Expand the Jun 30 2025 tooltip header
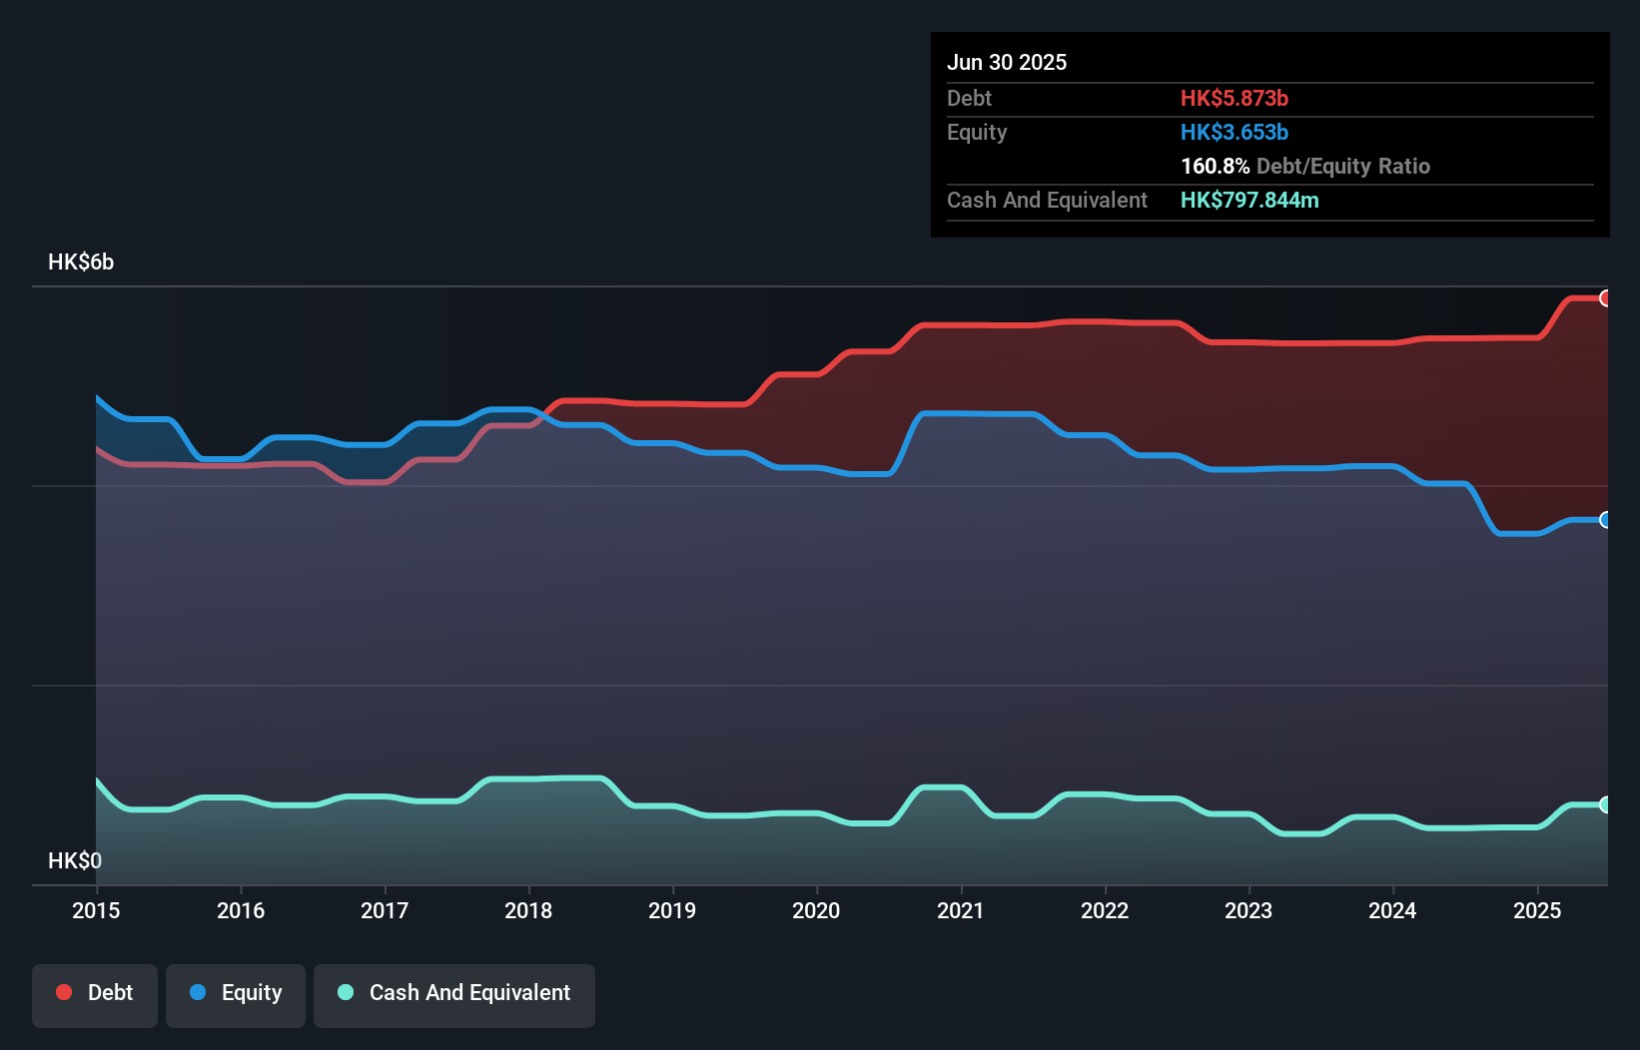The image size is (1640, 1050). 1007,62
